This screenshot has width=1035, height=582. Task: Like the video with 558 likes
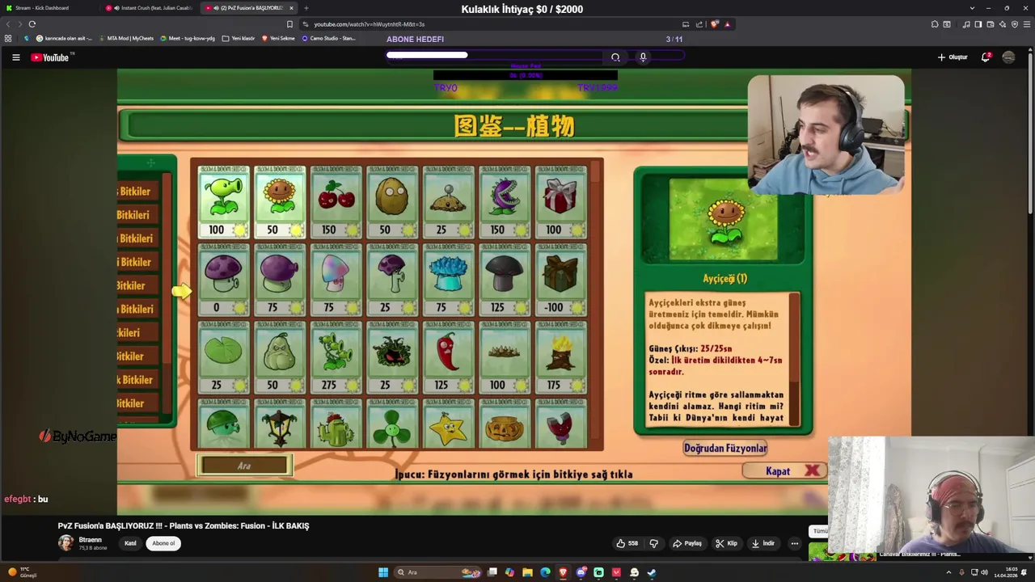tap(627, 543)
